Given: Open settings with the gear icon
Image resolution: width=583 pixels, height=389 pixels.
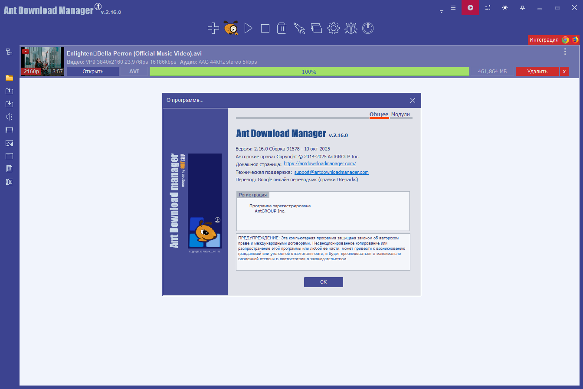Looking at the screenshot, I should [x=333, y=28].
